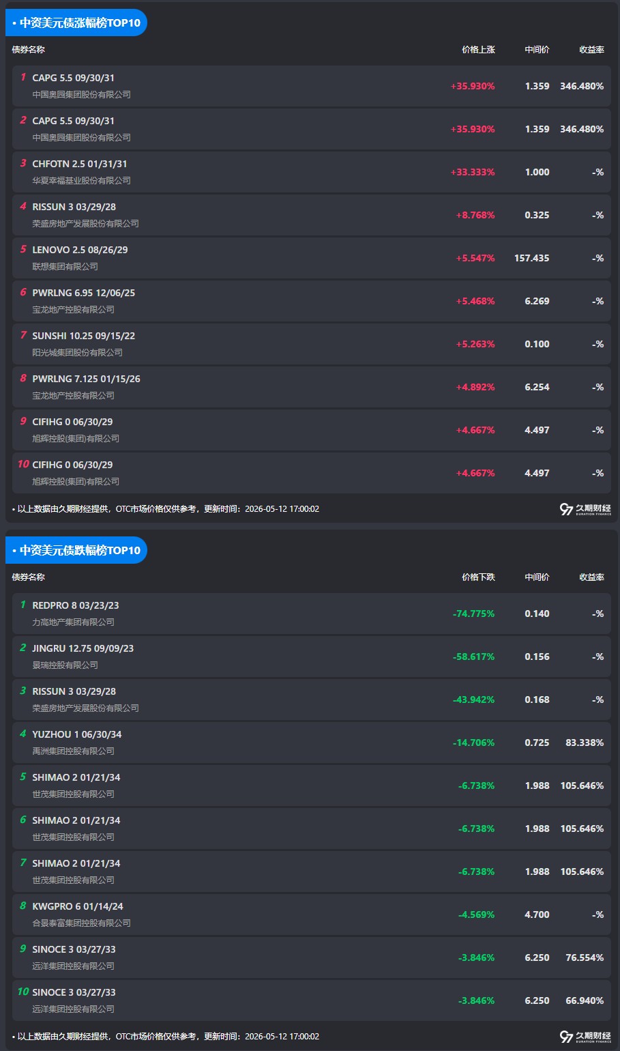Select RISSUN 3 03/29/28 in the gainers list
620x1051 pixels.
click(x=74, y=207)
